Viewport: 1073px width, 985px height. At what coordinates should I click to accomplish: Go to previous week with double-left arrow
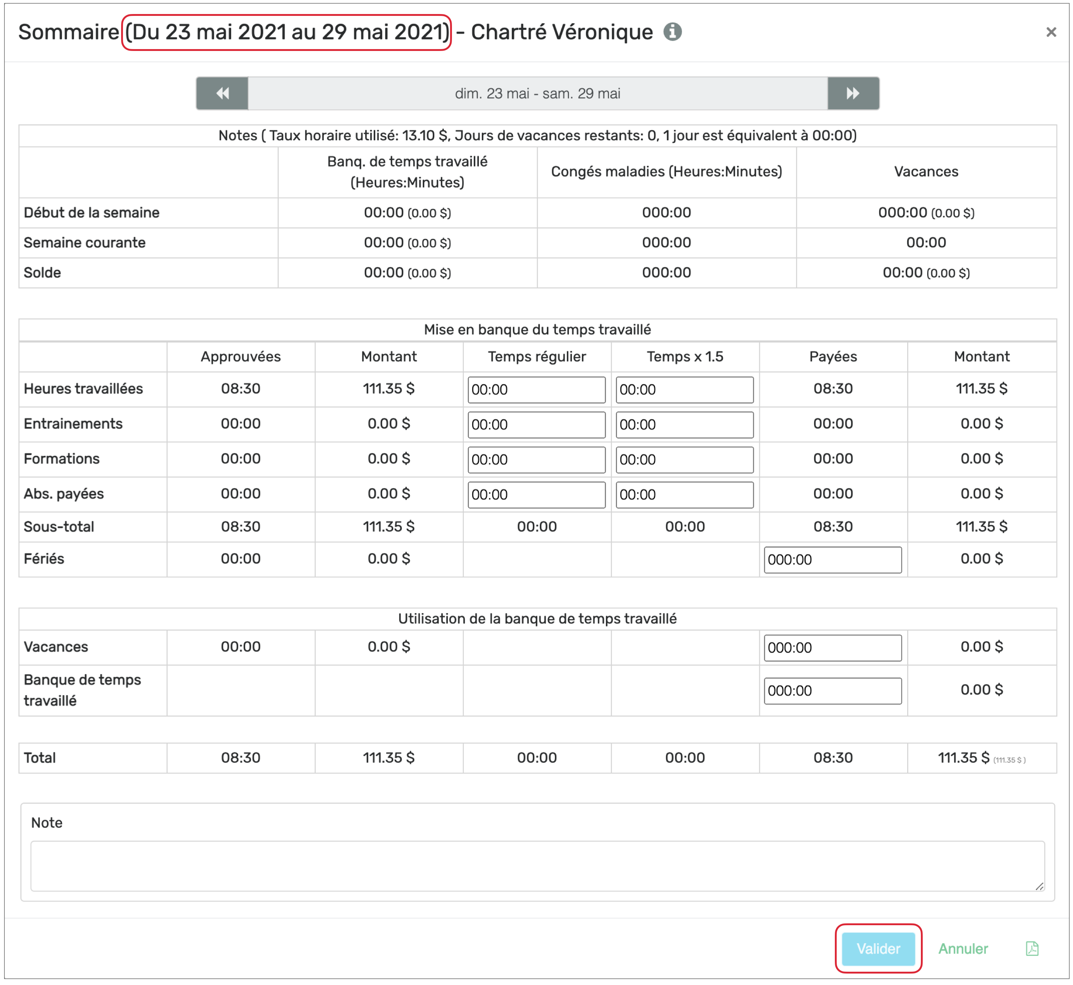tap(222, 93)
